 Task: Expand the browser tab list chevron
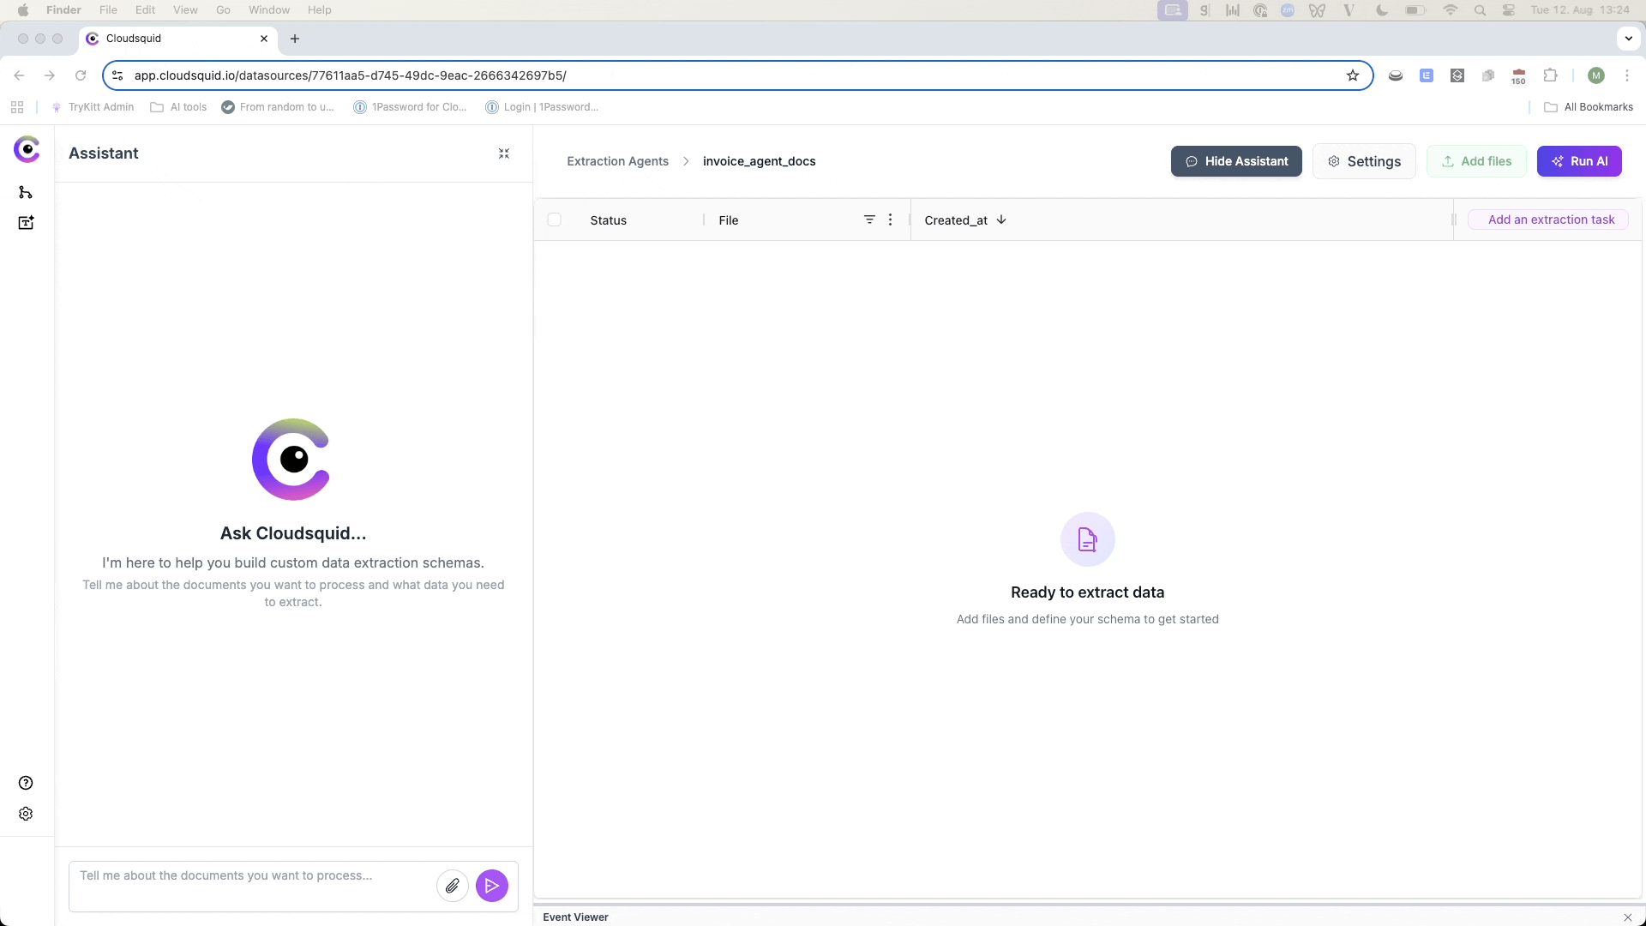pos(1628,39)
